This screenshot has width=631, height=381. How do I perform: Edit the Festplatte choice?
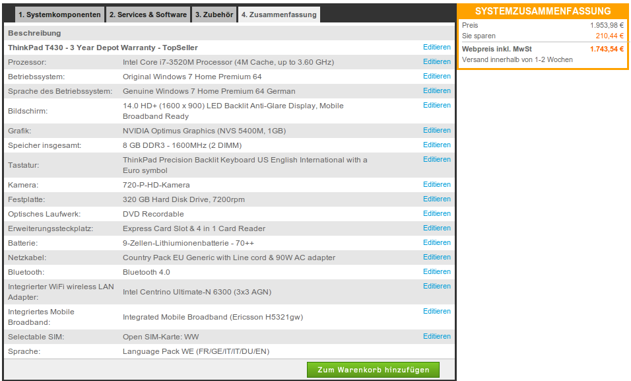tap(437, 199)
